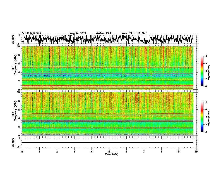Click the log(PSD) label beside the ch.1 color bar
This screenshot has height=170, width=221.
click(209, 72)
